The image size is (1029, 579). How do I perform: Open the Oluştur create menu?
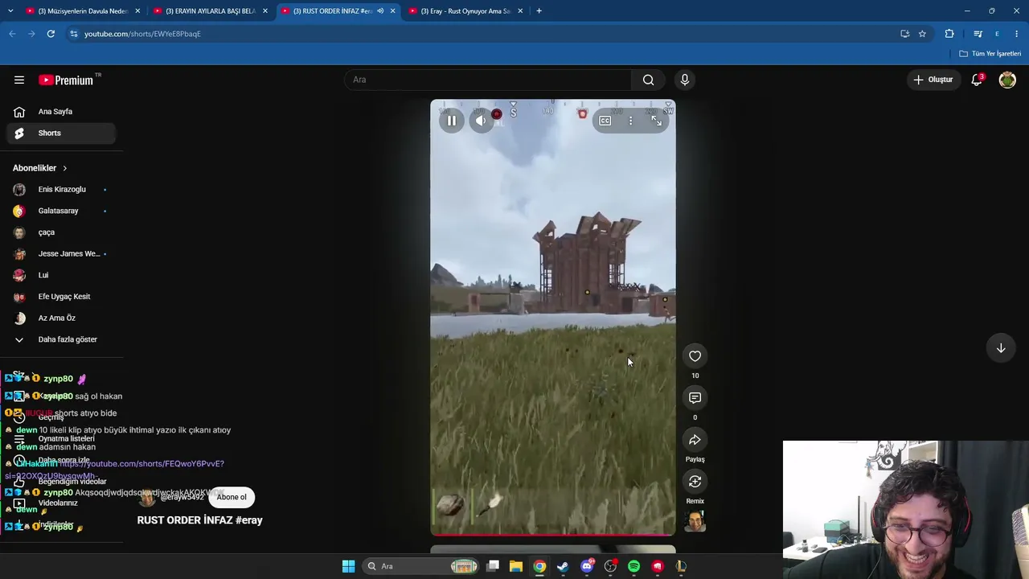click(933, 80)
